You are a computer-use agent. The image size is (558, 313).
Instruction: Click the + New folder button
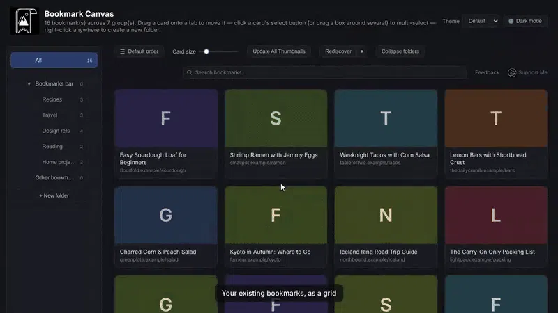click(54, 195)
